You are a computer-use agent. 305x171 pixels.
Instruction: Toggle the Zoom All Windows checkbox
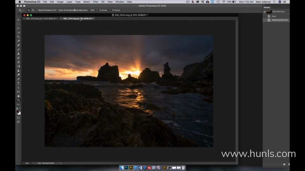[57, 10]
